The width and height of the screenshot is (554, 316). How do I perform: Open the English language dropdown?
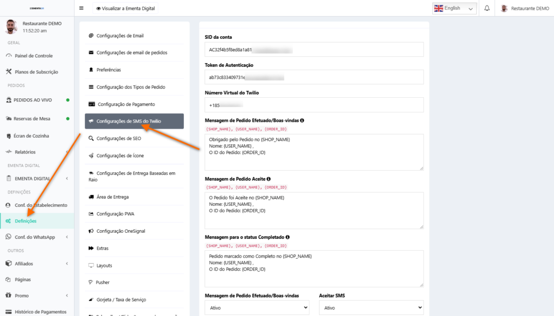point(454,8)
